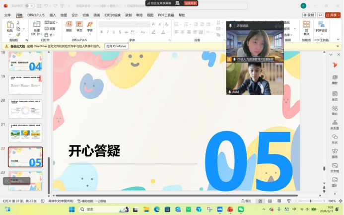Click the 打开 OneDrive button
The width and height of the screenshot is (344, 215).
point(116,46)
